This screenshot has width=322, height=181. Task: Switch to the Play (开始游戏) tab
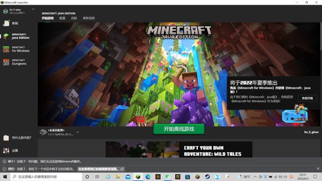pos(48,18)
